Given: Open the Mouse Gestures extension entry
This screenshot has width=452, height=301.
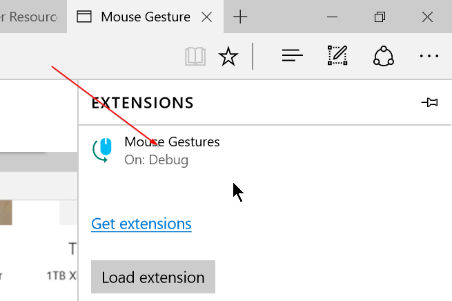Looking at the screenshot, I should [172, 142].
